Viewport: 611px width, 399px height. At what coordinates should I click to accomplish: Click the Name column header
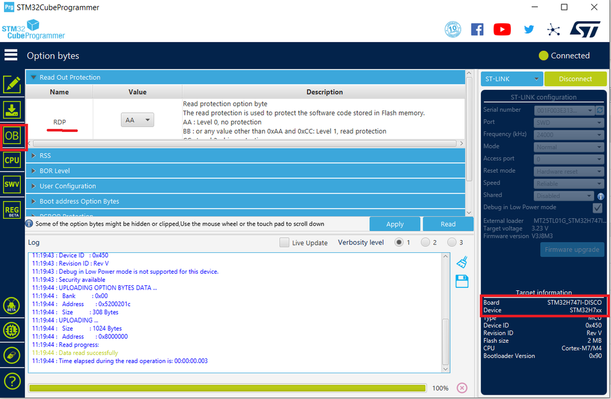[59, 92]
